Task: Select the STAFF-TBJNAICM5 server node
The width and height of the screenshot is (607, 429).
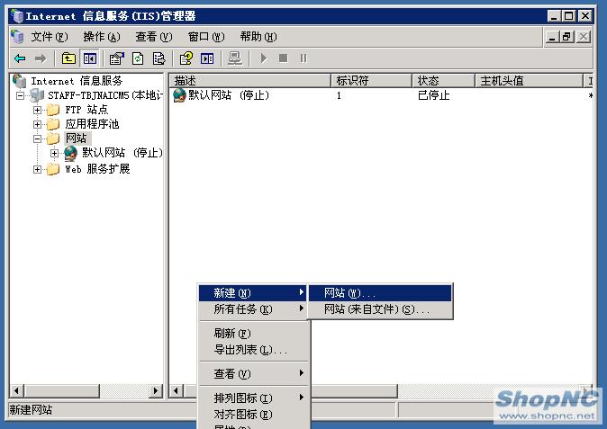Action: (104, 95)
